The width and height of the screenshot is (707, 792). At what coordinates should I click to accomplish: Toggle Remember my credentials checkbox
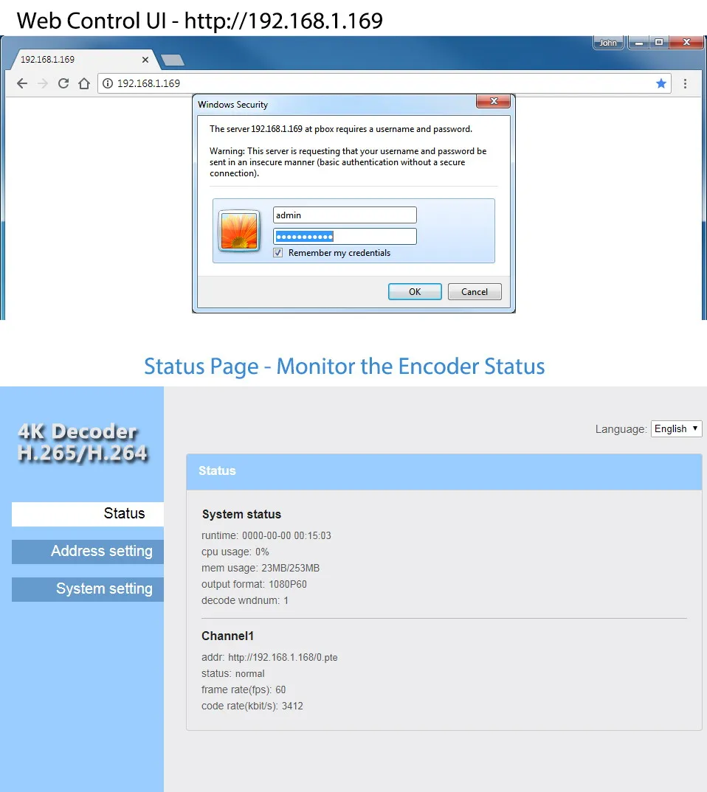pyautogui.click(x=278, y=252)
